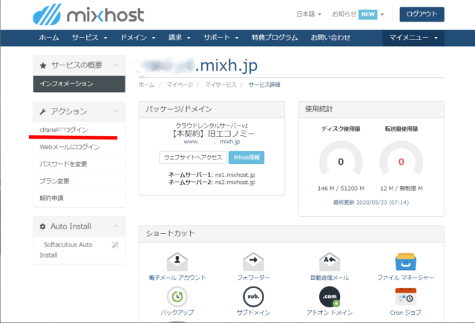This screenshot has width=475, height=323.
Task: Click the Whois情報 button
Action: pos(246,157)
